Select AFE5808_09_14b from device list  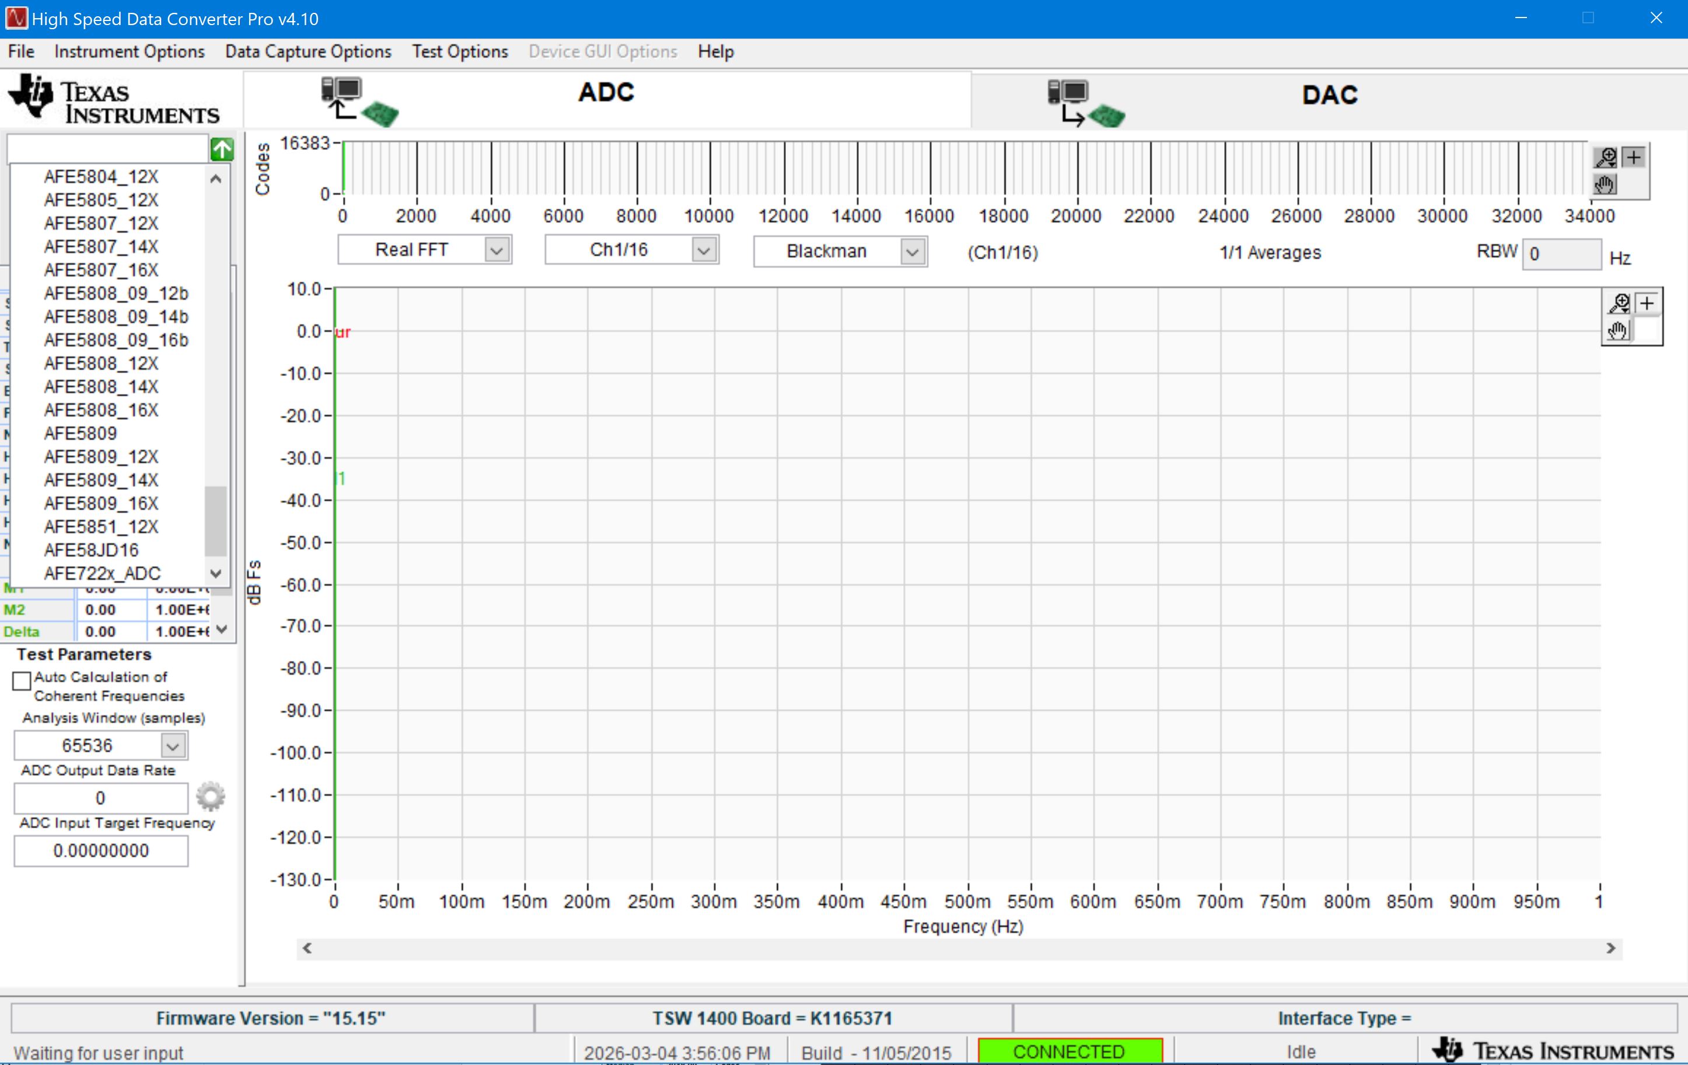(x=116, y=317)
